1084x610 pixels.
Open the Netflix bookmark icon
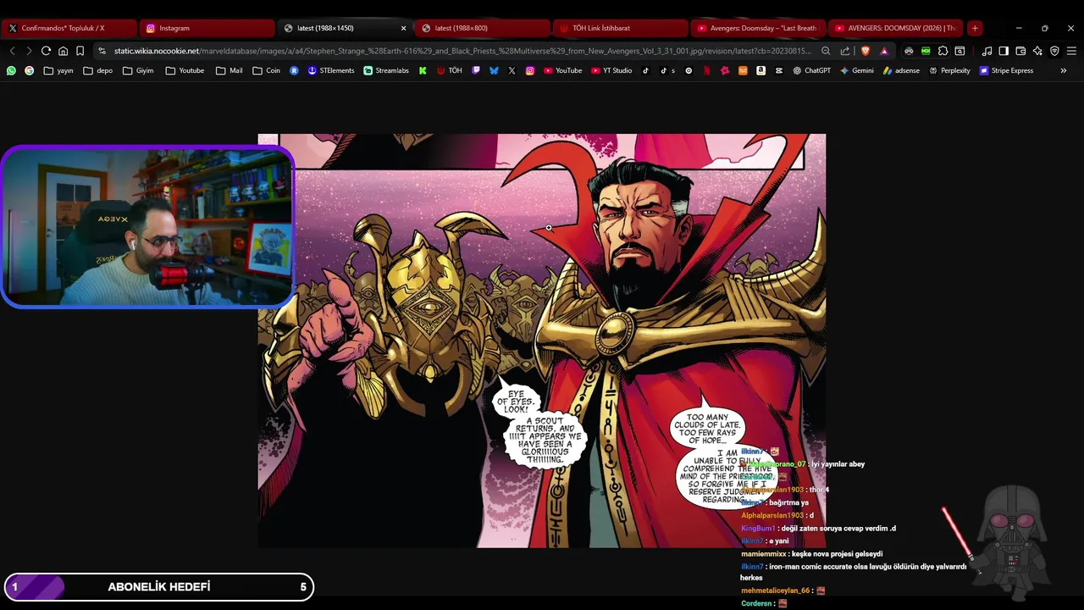coord(706,70)
